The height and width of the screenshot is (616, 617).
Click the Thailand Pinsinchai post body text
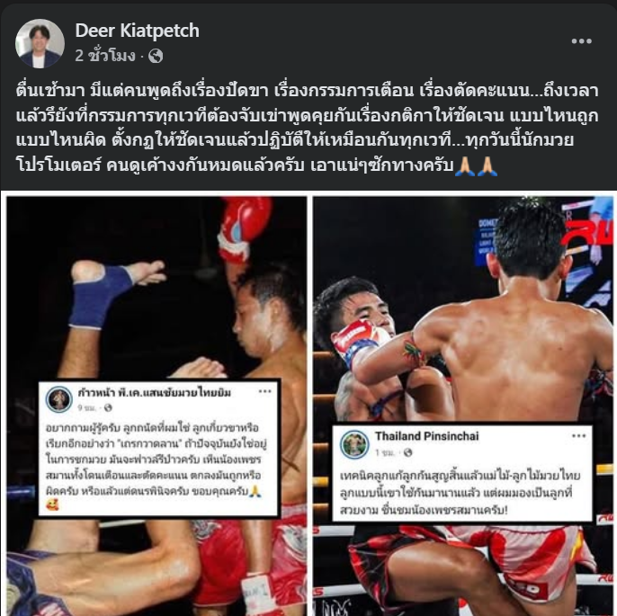tap(460, 493)
